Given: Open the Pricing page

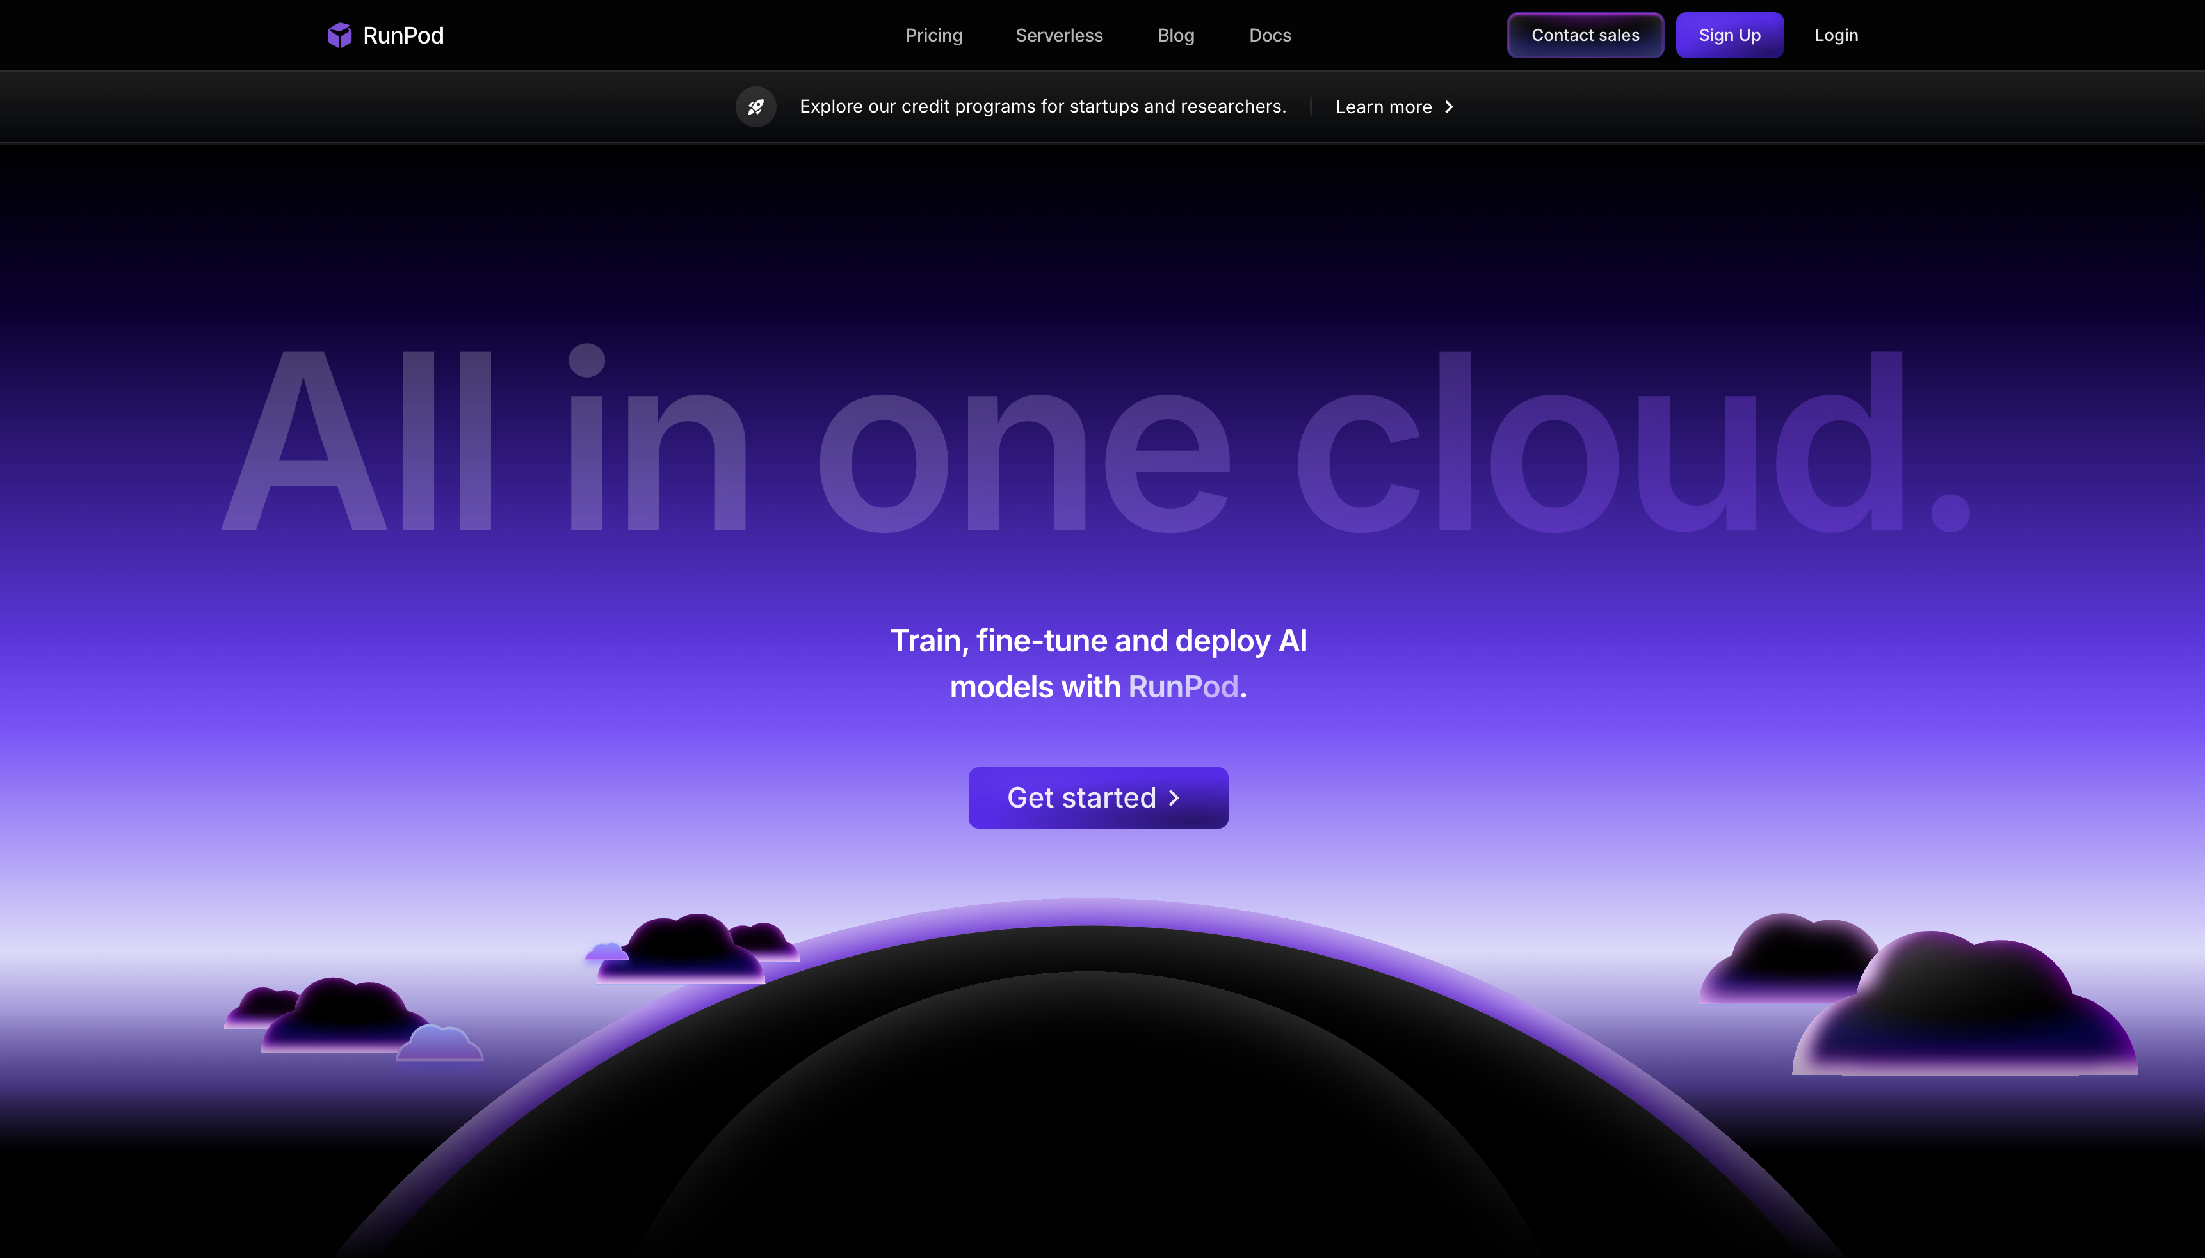Looking at the screenshot, I should [933, 35].
